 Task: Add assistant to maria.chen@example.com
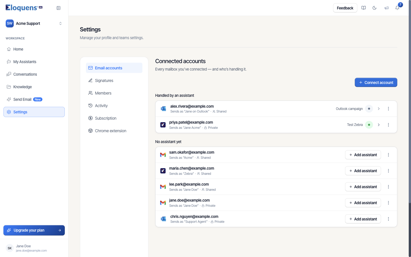(x=363, y=171)
